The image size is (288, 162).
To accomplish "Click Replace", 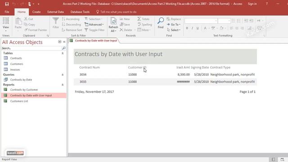I will (x=174, y=19).
